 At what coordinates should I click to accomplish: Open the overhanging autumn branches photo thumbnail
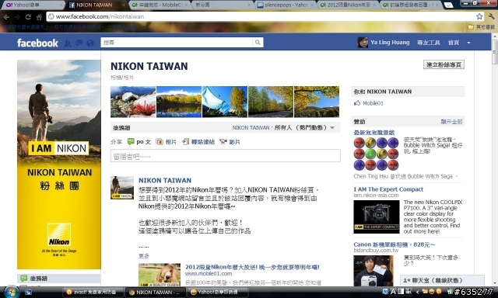317,102
